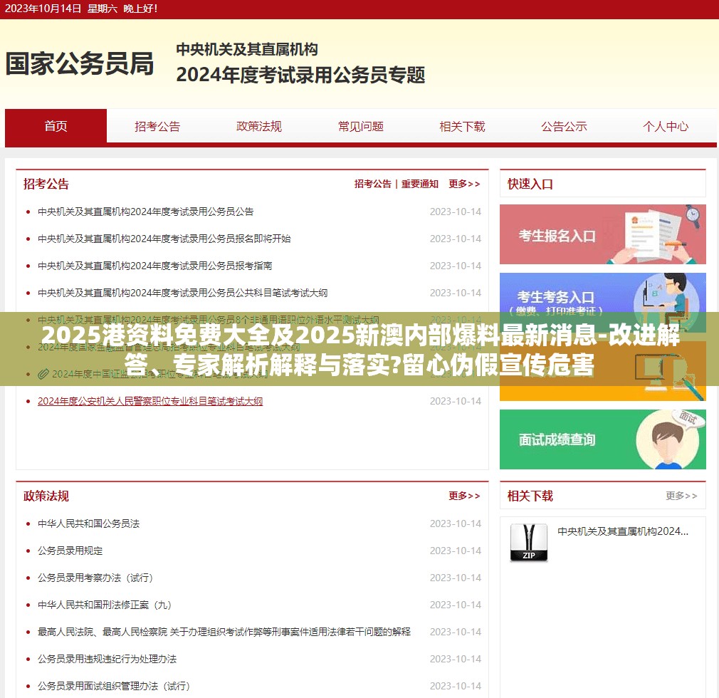The height and width of the screenshot is (698, 719).
Task: Click 2024年度考试录用公务员专题 title text
Action: [301, 75]
